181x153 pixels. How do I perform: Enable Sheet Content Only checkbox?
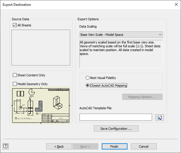(15, 75)
